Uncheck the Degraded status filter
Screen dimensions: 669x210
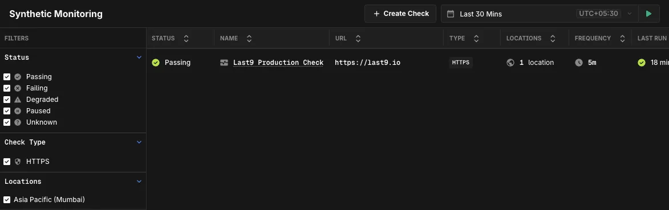(x=7, y=99)
